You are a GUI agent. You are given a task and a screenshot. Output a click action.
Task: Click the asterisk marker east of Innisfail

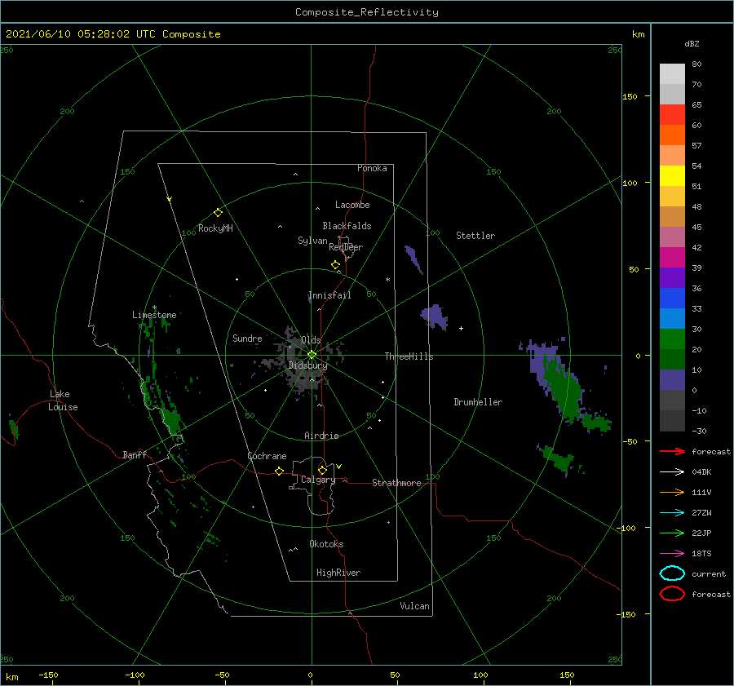click(387, 280)
